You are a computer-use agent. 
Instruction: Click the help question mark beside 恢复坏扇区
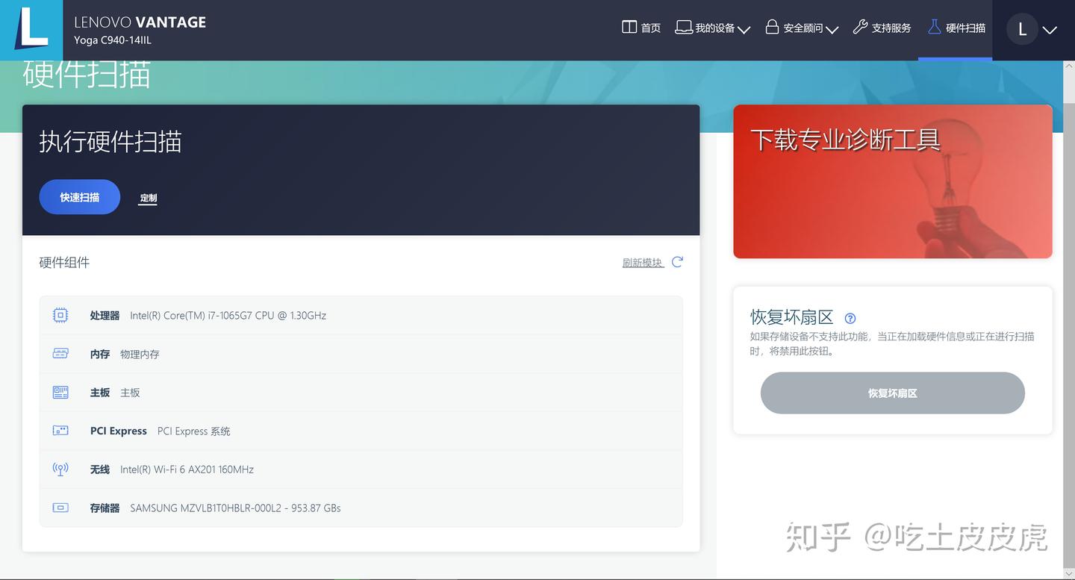click(850, 318)
